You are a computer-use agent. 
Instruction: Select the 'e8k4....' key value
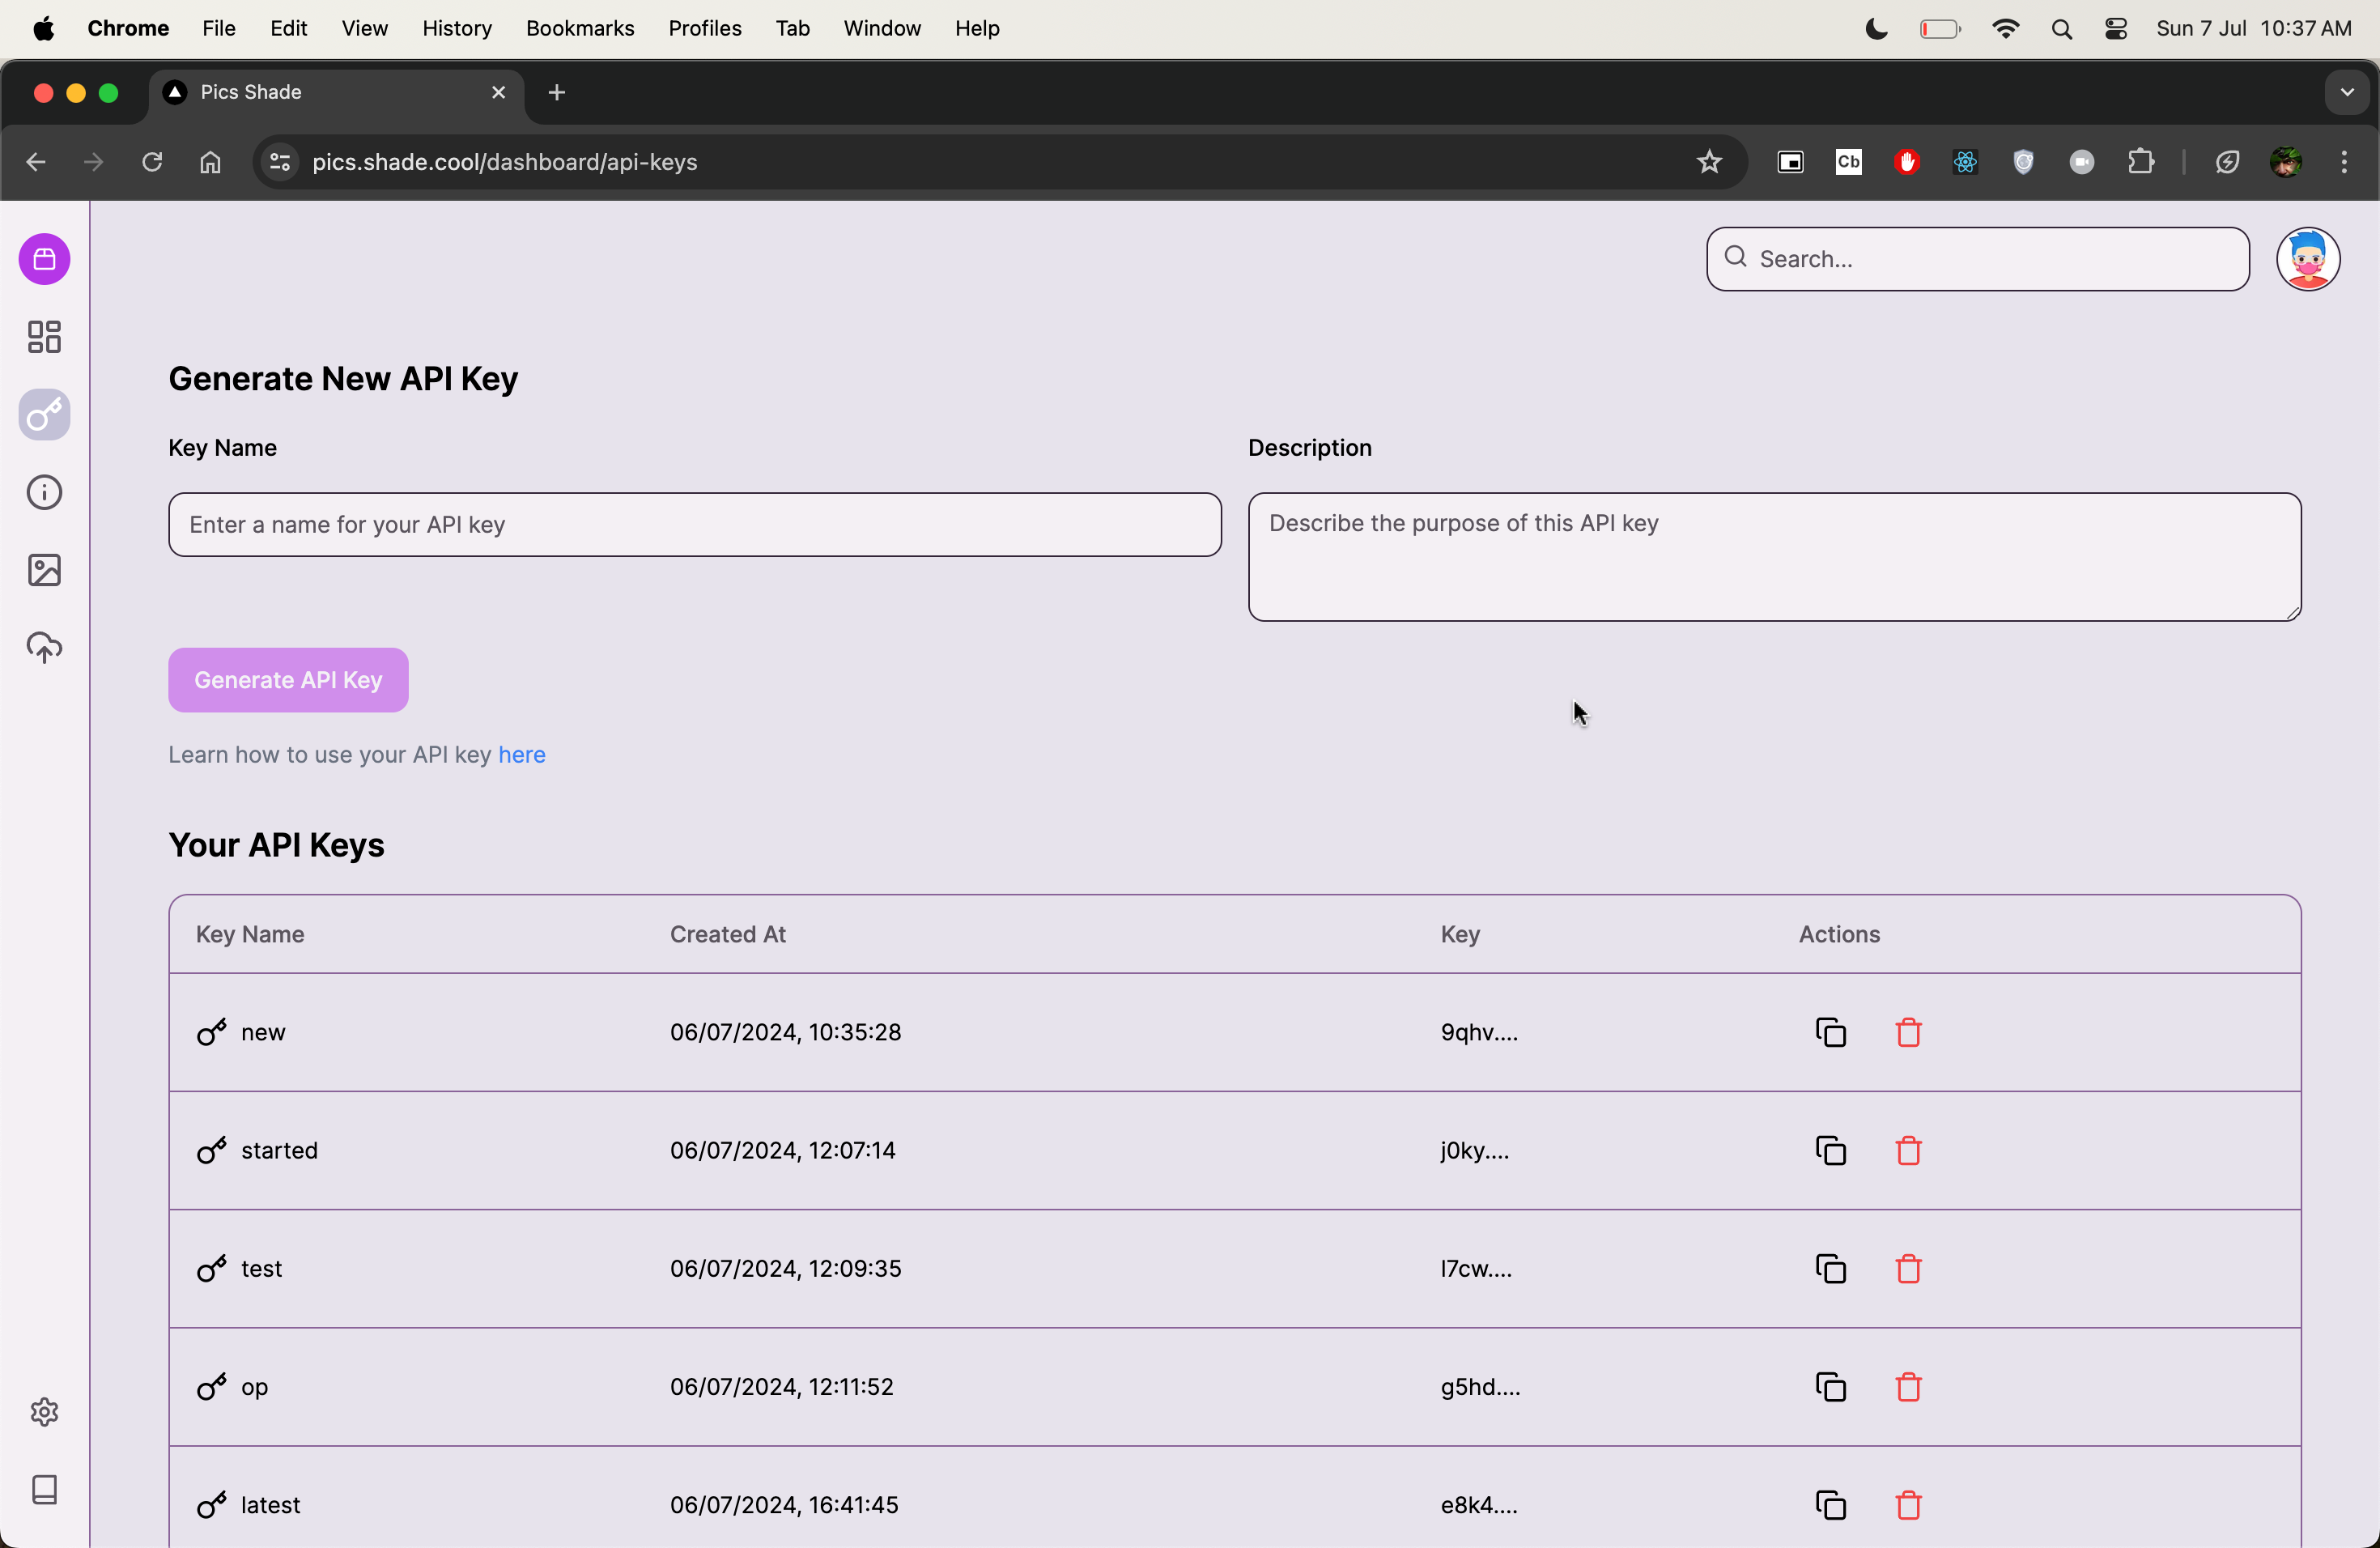pyautogui.click(x=1479, y=1505)
